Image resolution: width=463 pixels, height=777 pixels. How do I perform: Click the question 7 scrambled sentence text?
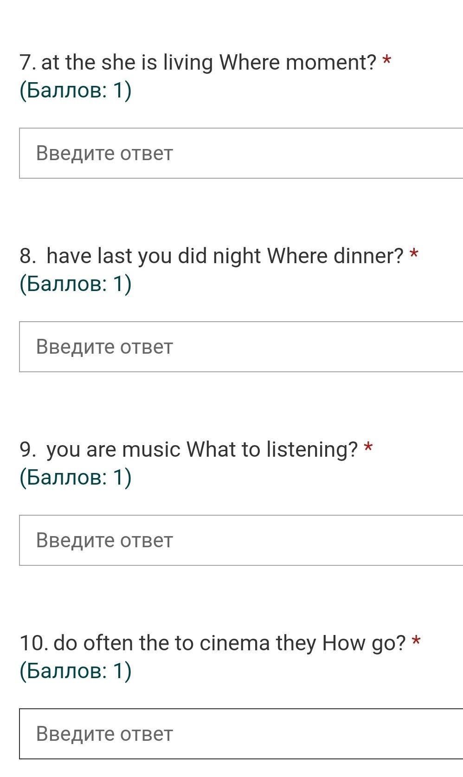click(x=198, y=62)
